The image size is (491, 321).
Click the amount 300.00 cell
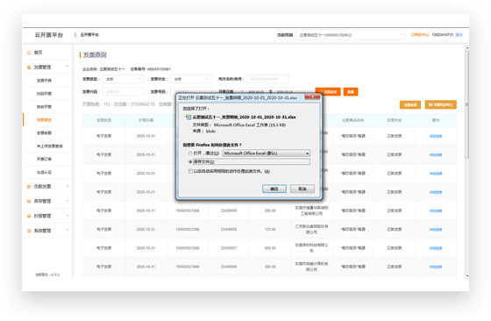(270, 267)
